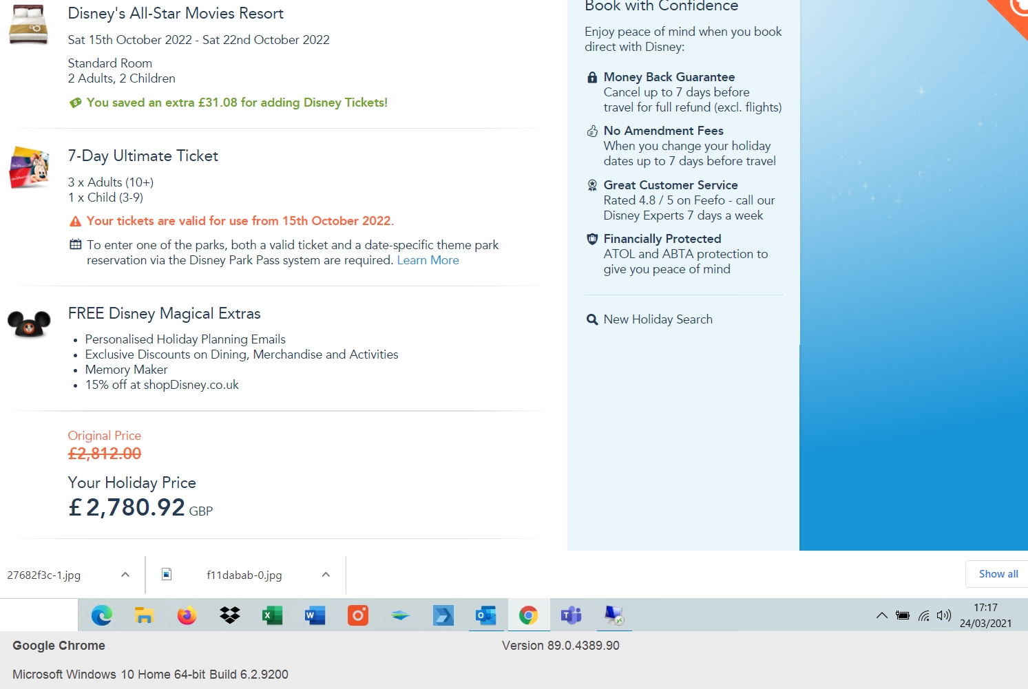Select the 'FREE Disney Magical Extras' heading
The width and height of the screenshot is (1028, 689).
tap(165, 314)
